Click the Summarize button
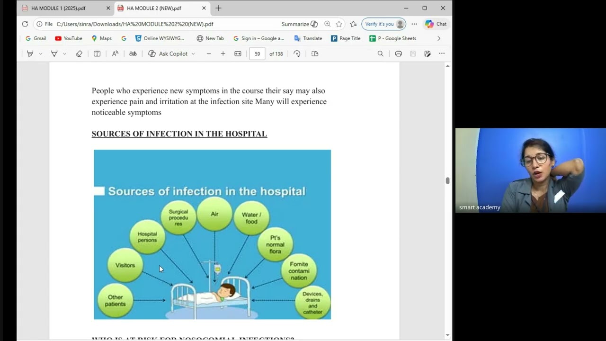The image size is (606, 341). coord(299,24)
